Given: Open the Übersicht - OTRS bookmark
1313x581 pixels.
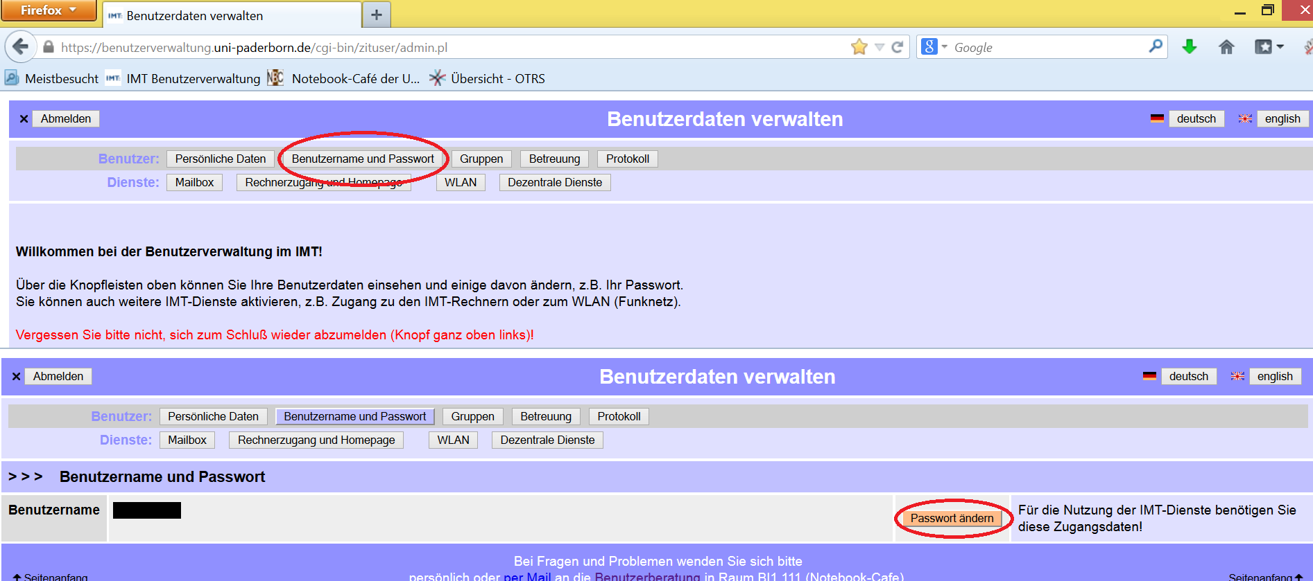Looking at the screenshot, I should coord(488,78).
